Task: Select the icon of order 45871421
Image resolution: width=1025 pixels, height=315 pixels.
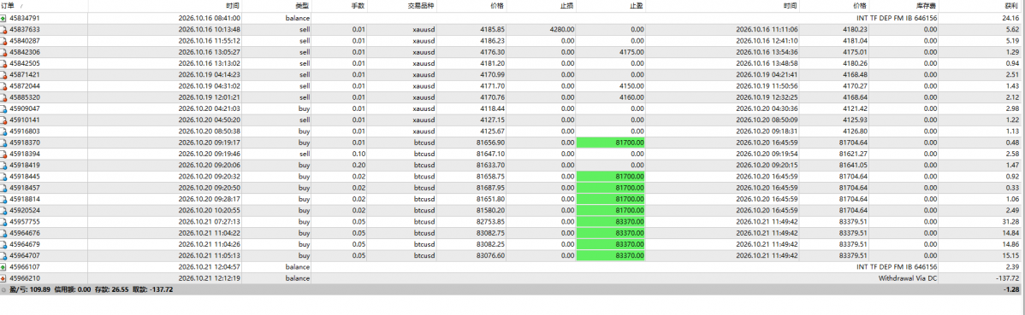Action: click(4, 75)
